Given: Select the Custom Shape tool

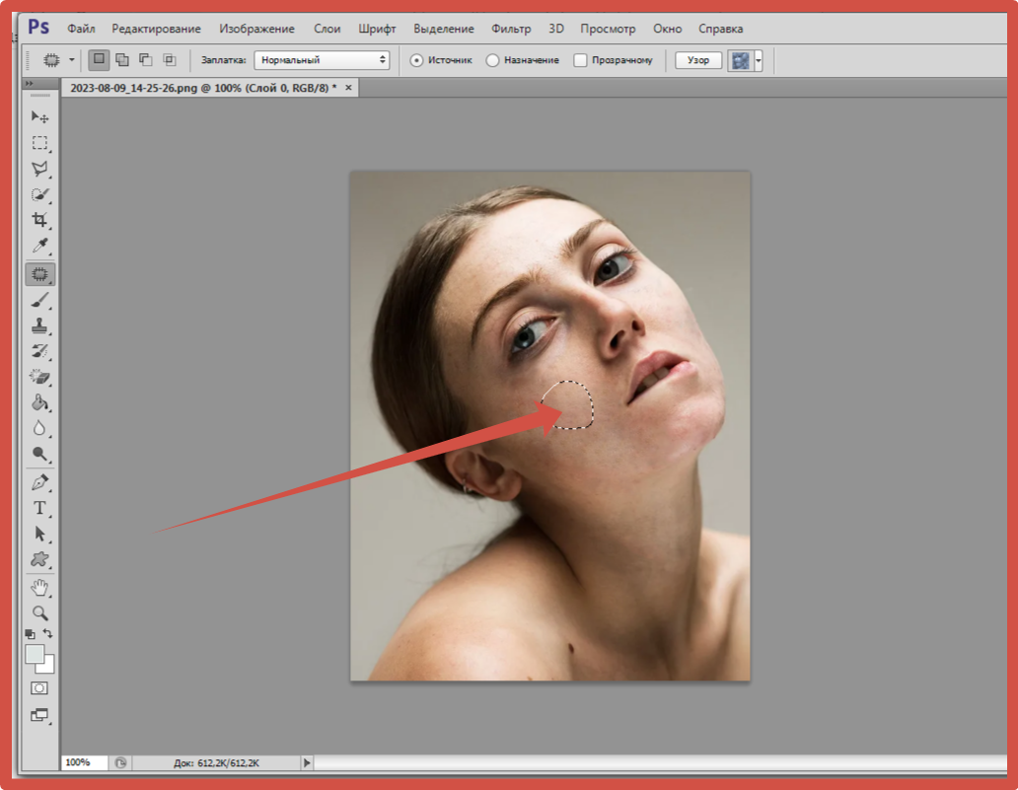Looking at the screenshot, I should click(x=39, y=559).
